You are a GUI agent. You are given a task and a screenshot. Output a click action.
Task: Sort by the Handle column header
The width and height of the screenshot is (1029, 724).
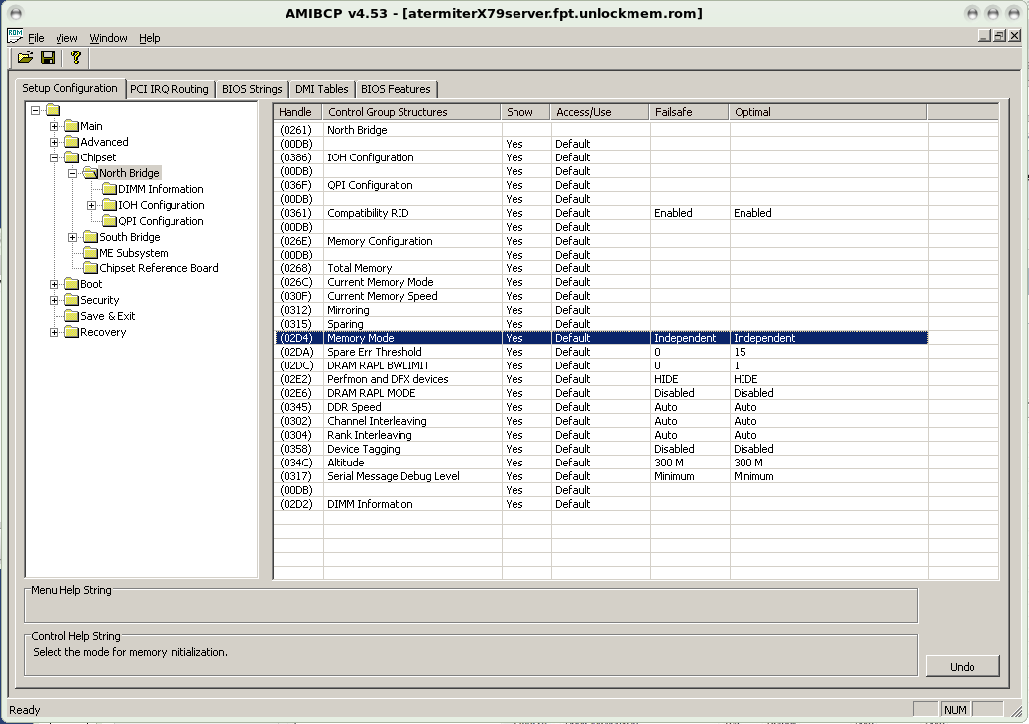pos(298,112)
